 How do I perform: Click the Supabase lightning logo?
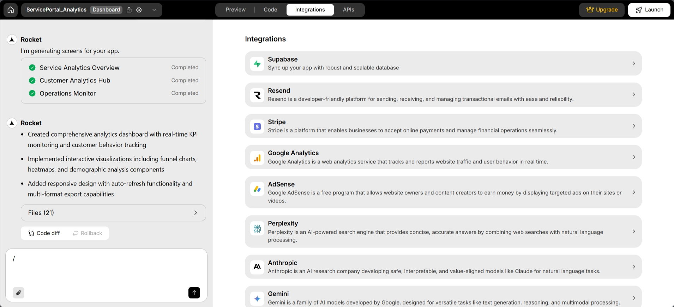257,64
